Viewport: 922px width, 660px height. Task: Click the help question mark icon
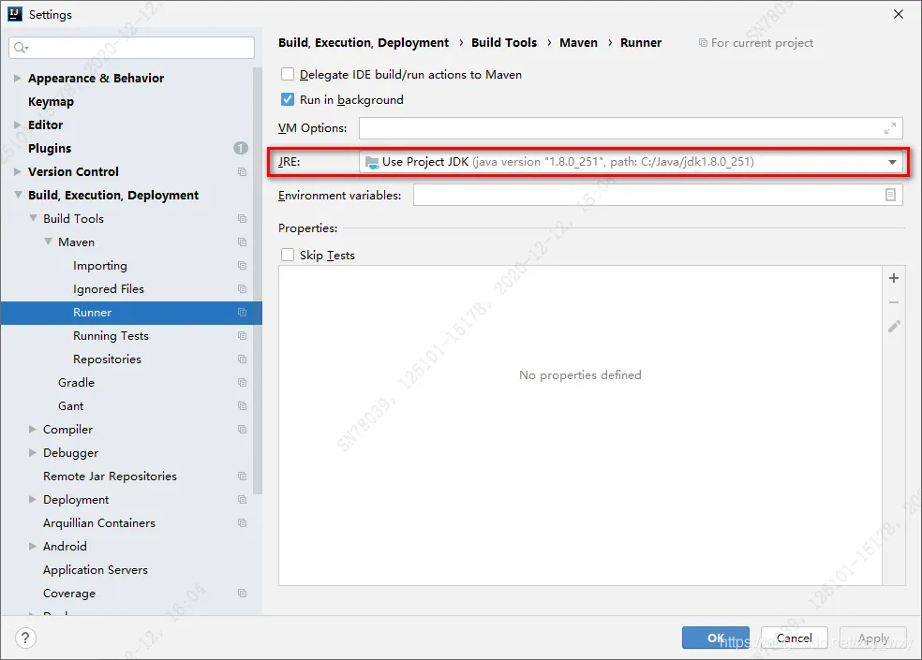[x=25, y=638]
